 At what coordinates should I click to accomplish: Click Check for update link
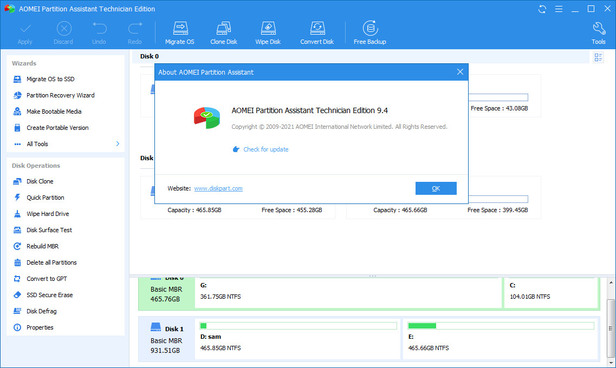265,149
